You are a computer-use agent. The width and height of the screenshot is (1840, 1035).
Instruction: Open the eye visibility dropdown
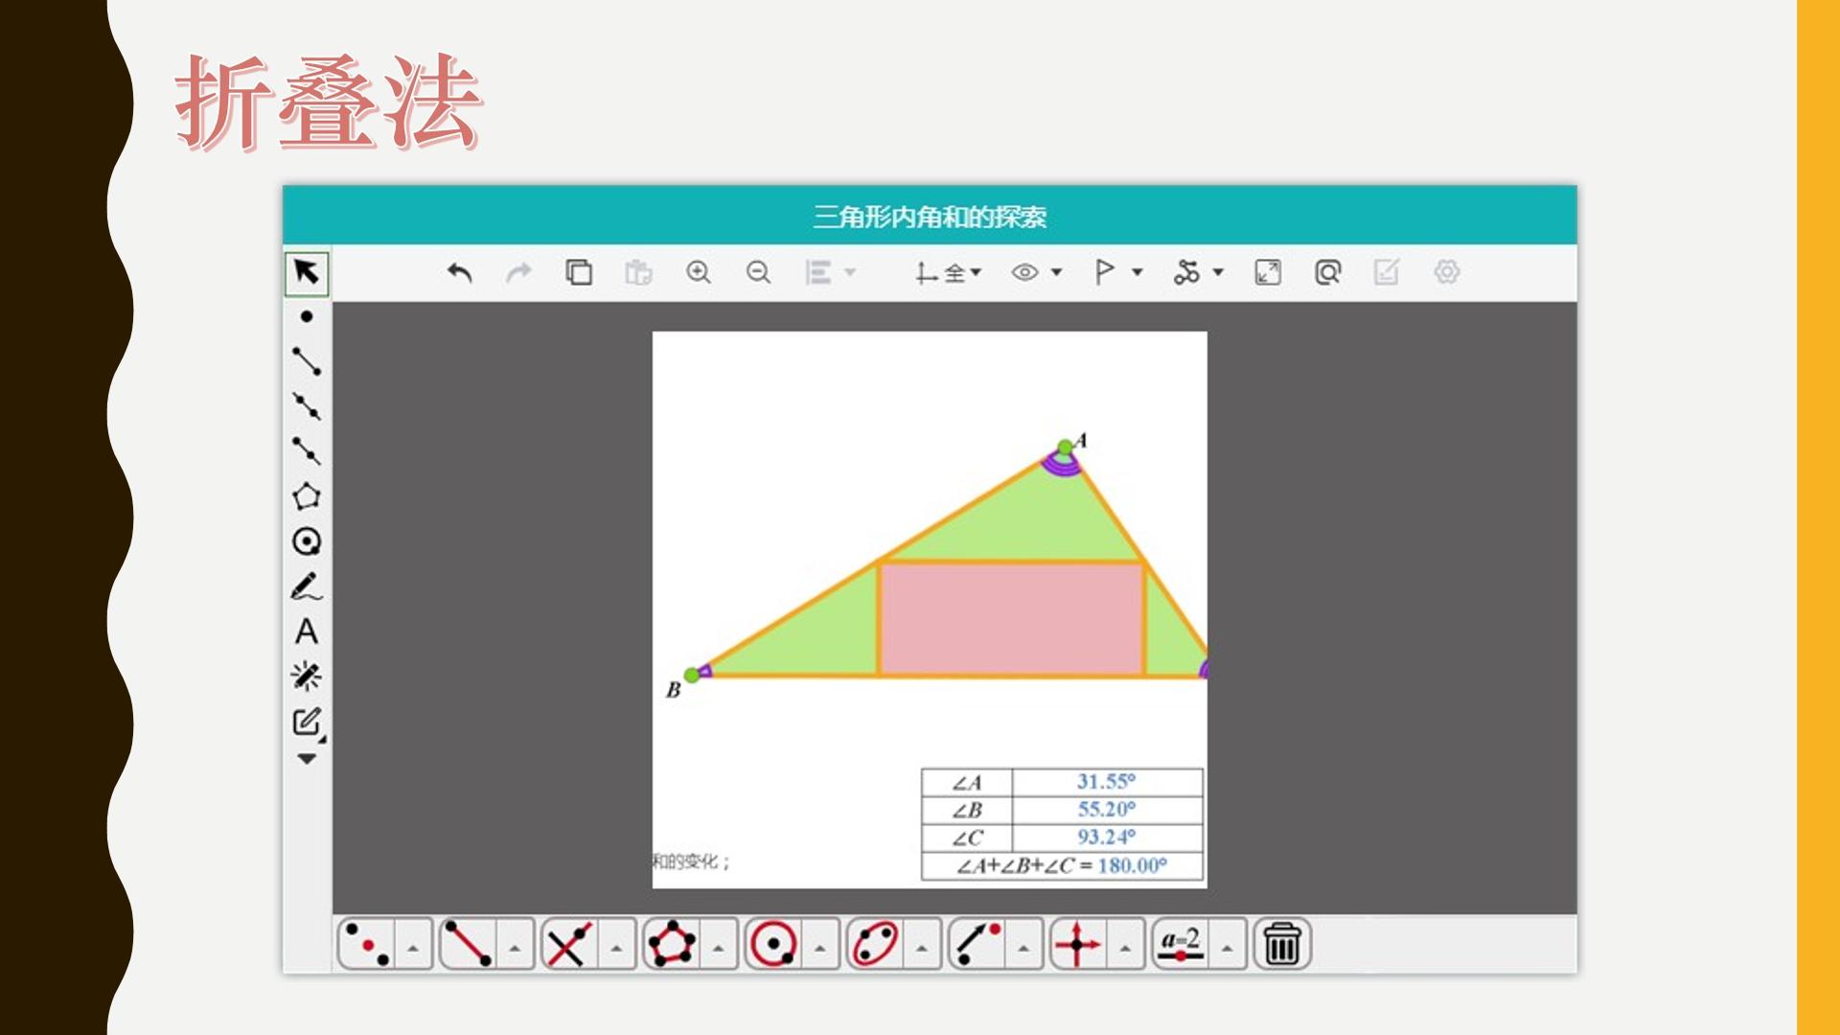[x=1037, y=273]
